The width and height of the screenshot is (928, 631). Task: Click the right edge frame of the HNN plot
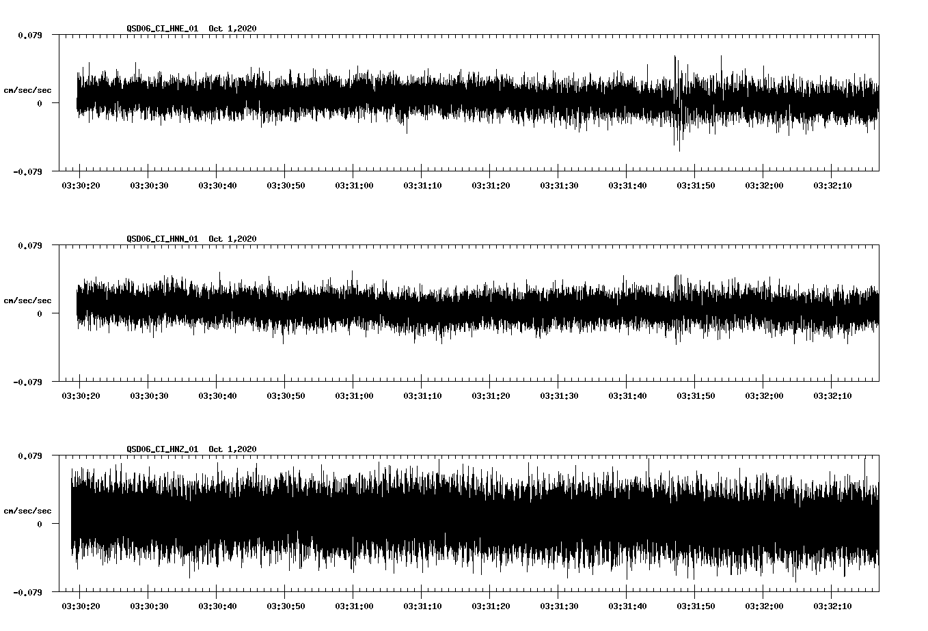(879, 311)
